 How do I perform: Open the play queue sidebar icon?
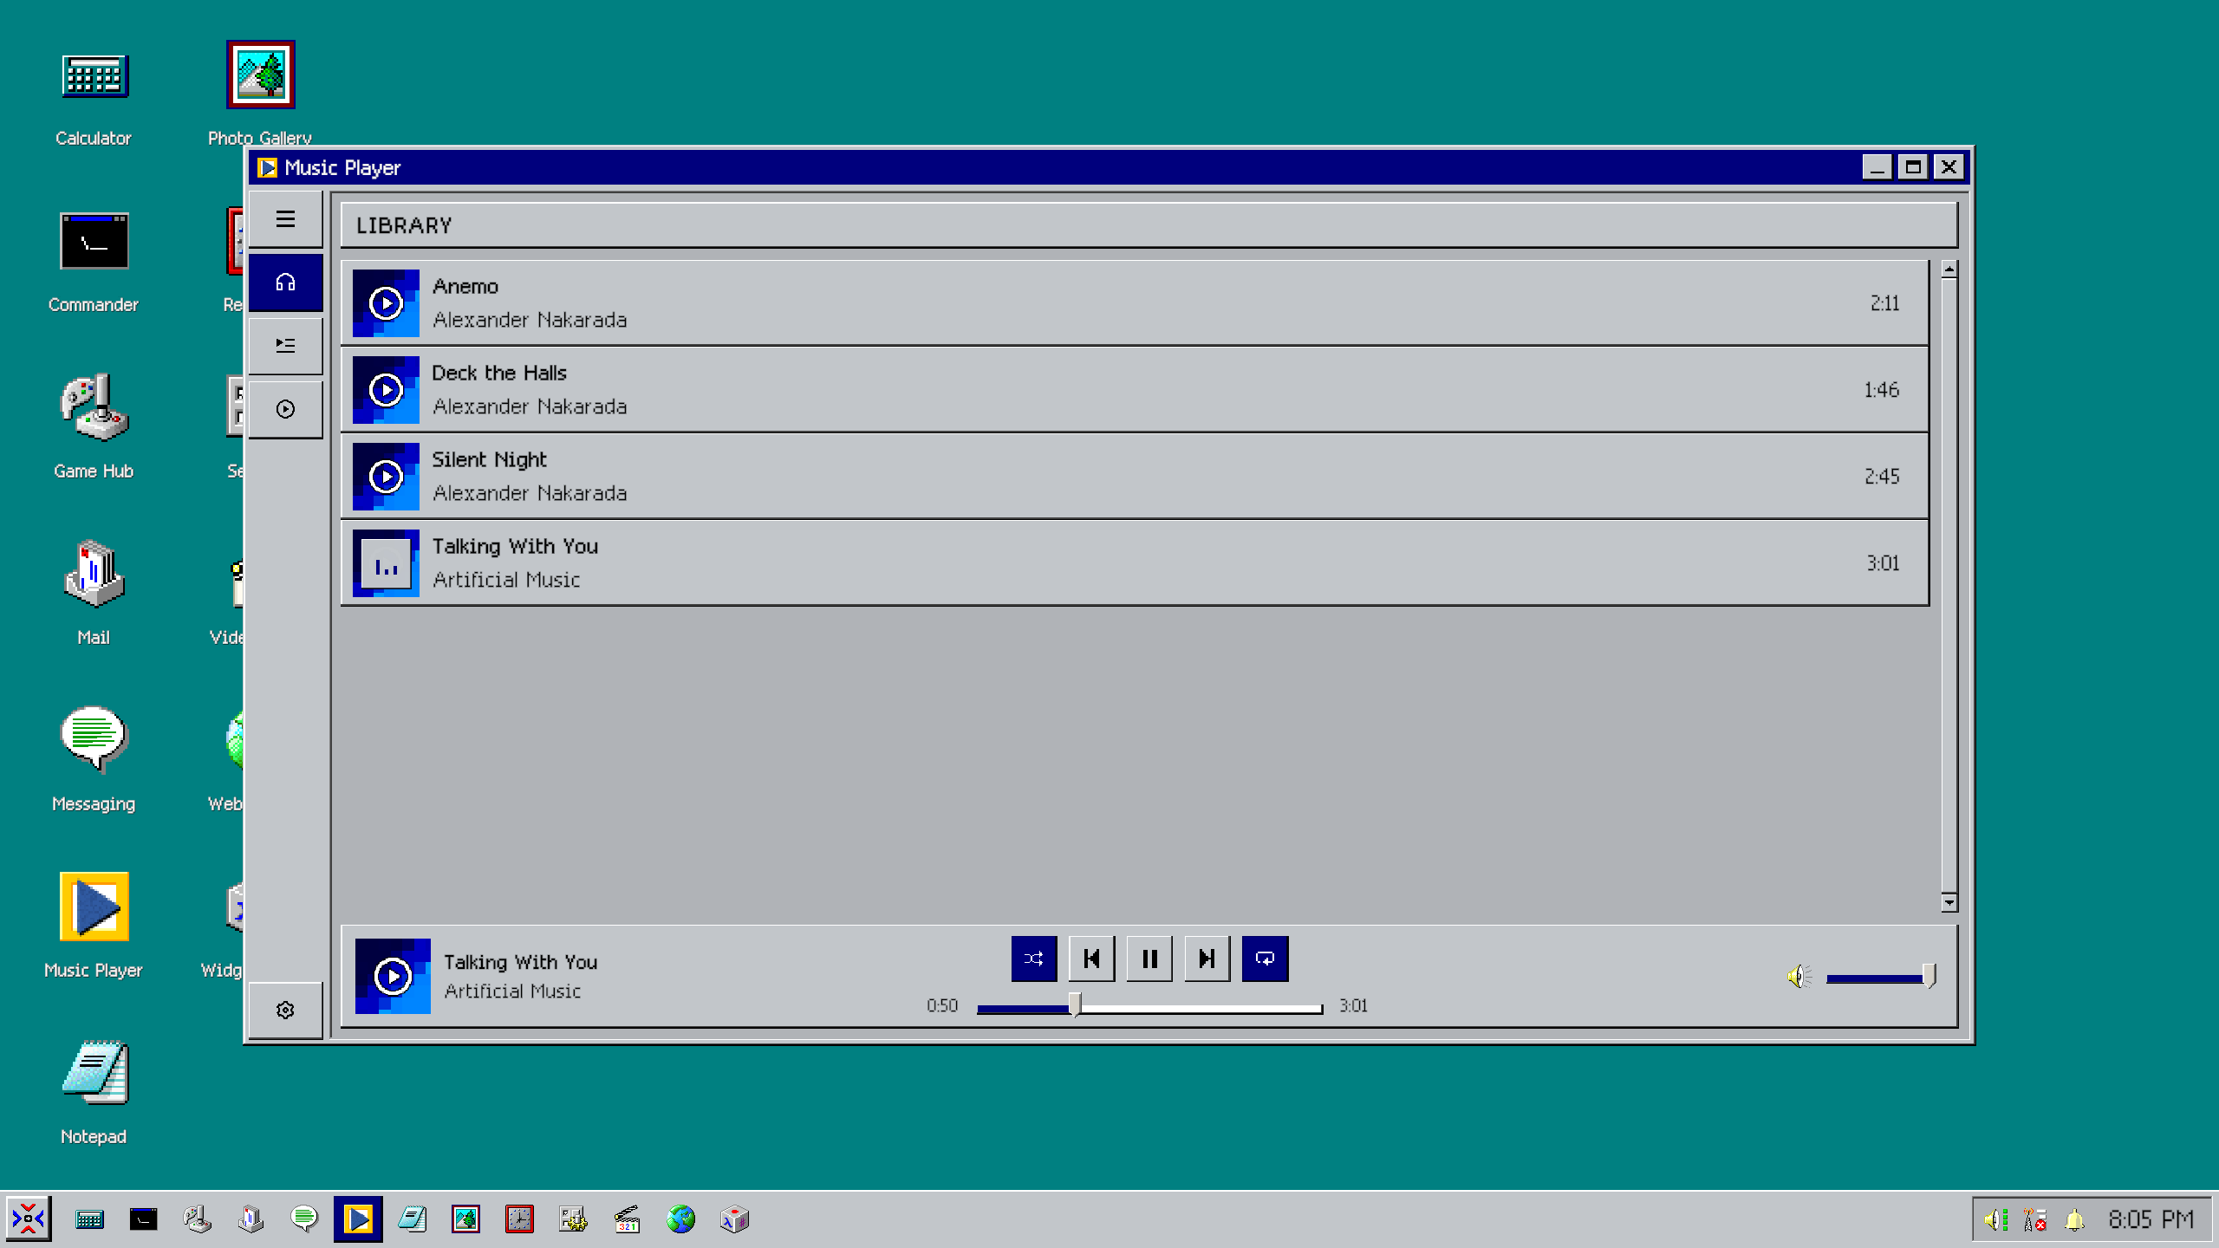tap(285, 346)
